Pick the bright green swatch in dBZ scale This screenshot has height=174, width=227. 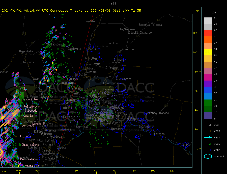[x=208, y=103]
